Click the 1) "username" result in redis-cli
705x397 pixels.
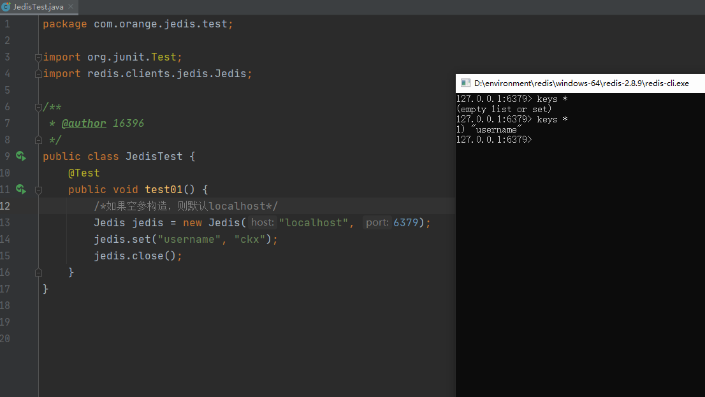pos(489,129)
